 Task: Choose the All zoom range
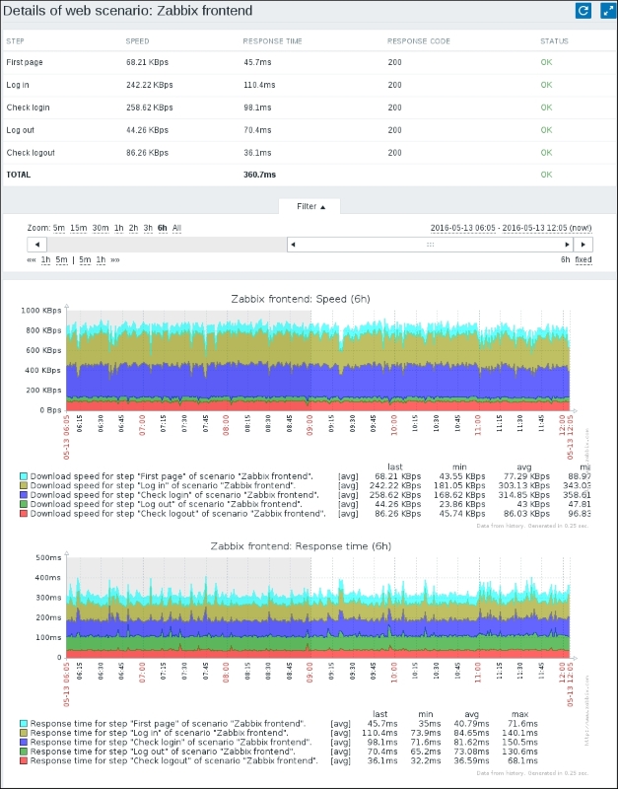click(176, 228)
